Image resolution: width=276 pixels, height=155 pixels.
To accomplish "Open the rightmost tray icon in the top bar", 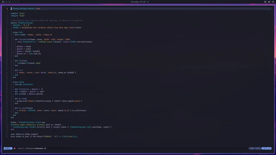I will [273, 2].
